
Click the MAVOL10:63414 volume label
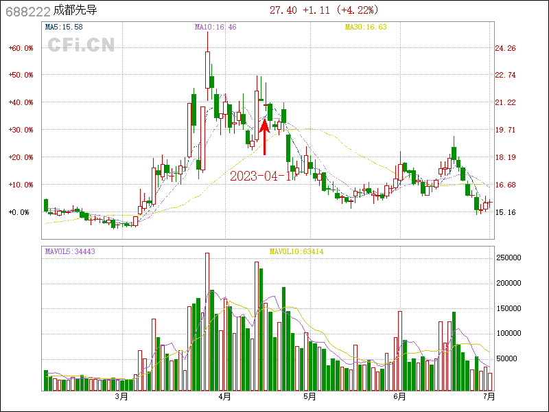pos(296,252)
